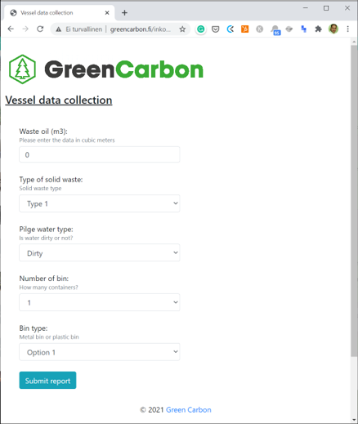Expand the Type of solid waste dropdown
The width and height of the screenshot is (358, 424).
pyautogui.click(x=100, y=203)
